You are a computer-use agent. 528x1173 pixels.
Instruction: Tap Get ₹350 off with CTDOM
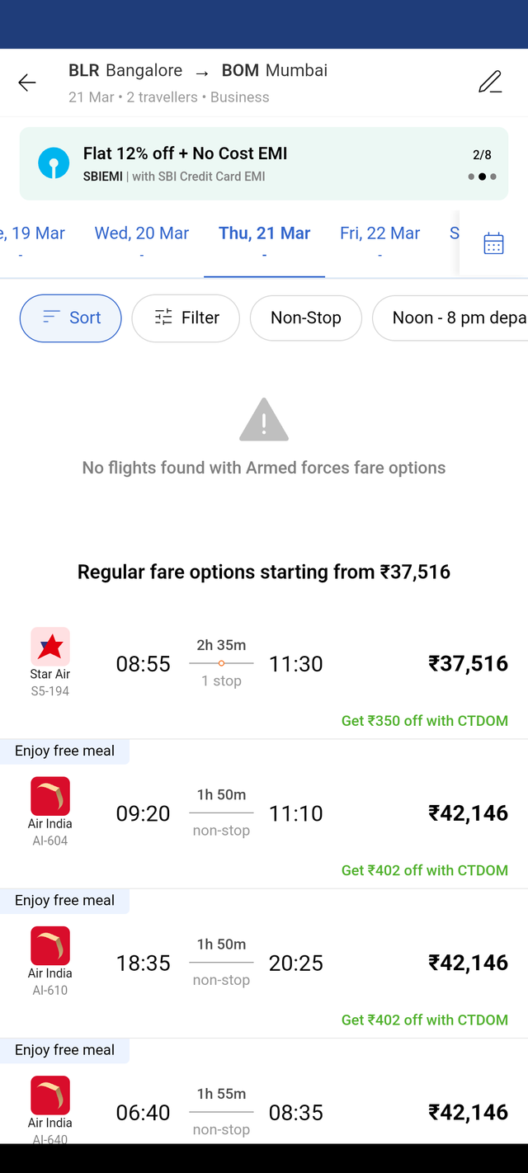(x=425, y=721)
